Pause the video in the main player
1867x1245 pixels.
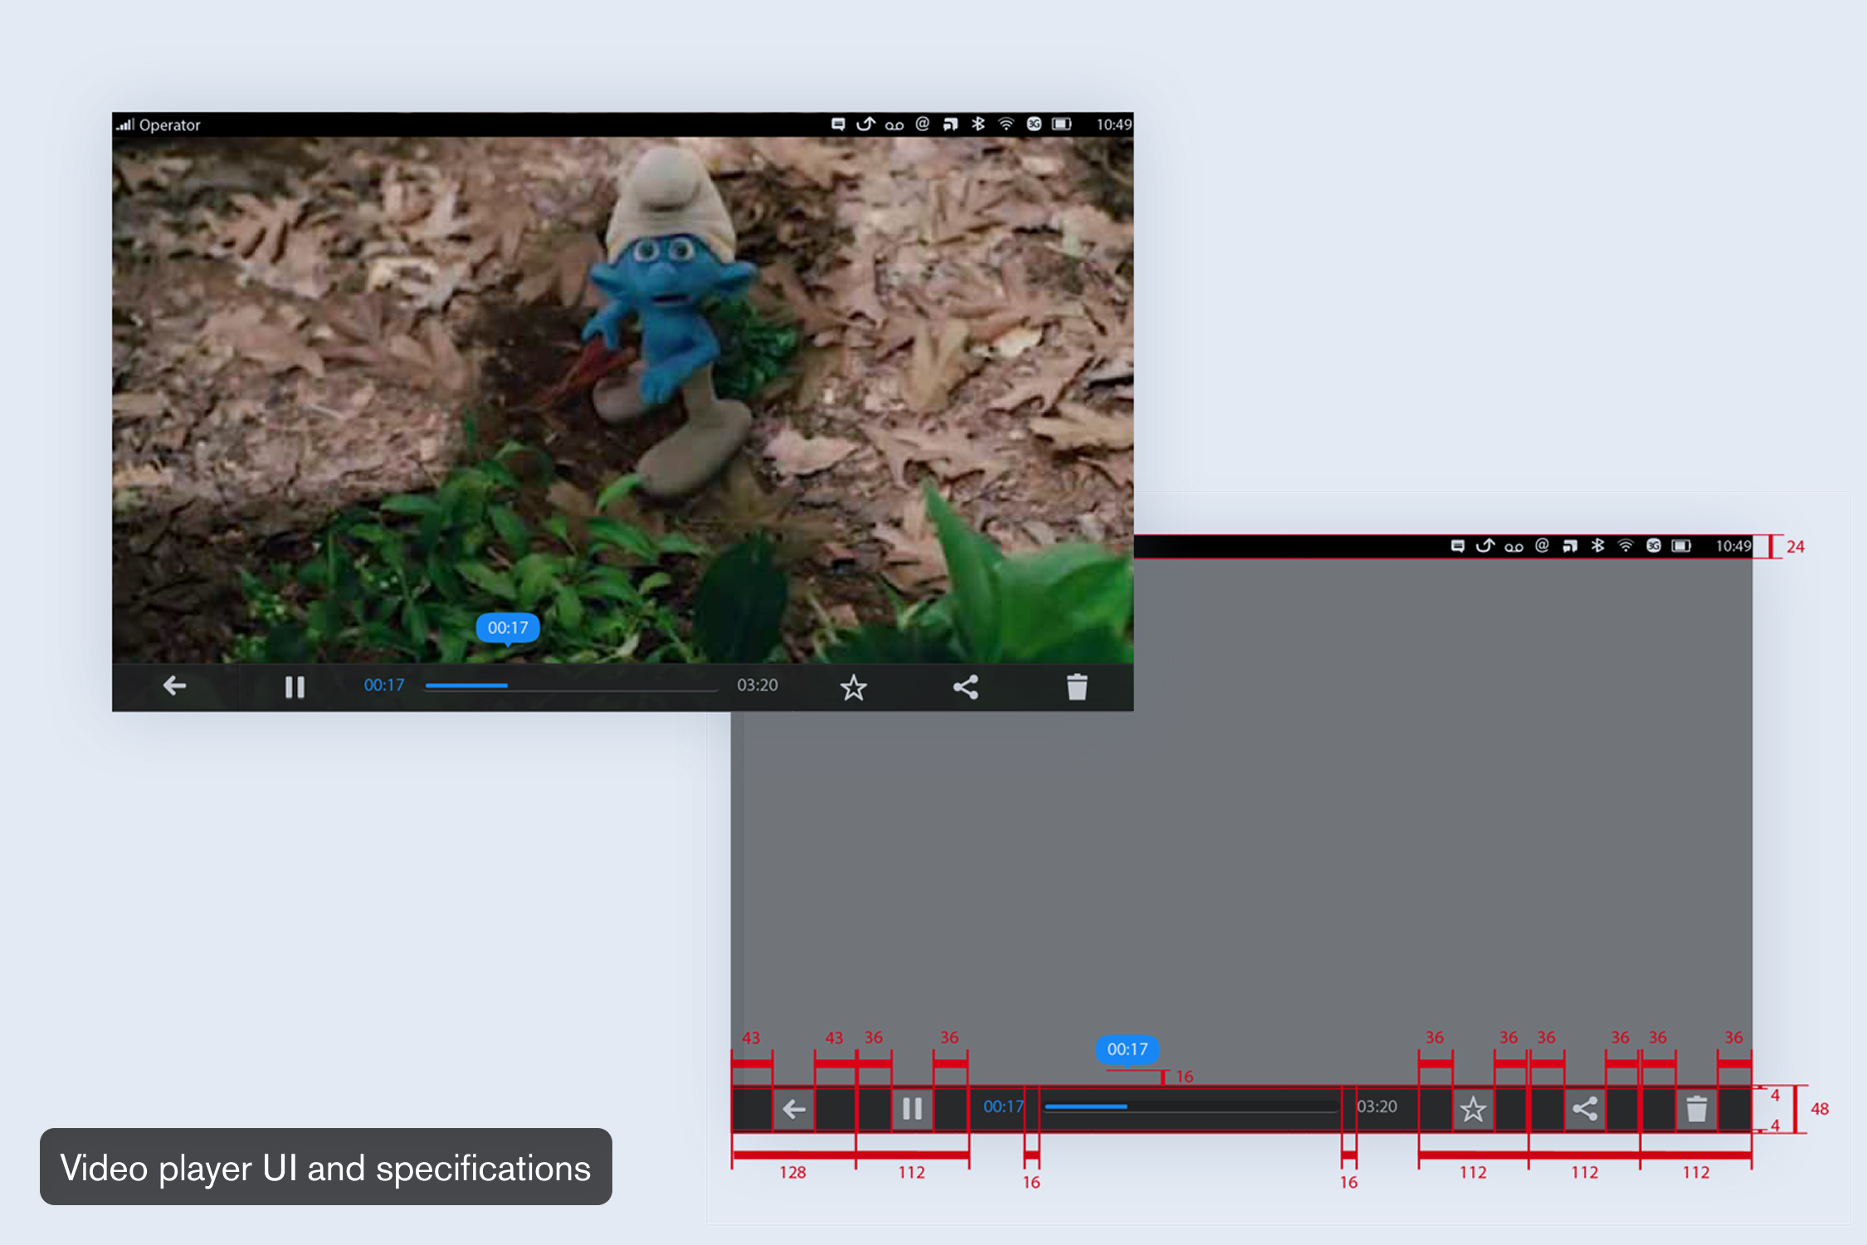(295, 687)
